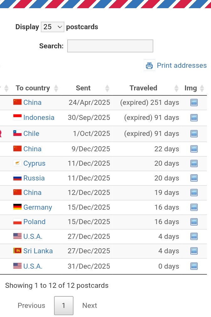Focus the Search input field
Viewport: 211px width, 317px height.
(x=110, y=46)
